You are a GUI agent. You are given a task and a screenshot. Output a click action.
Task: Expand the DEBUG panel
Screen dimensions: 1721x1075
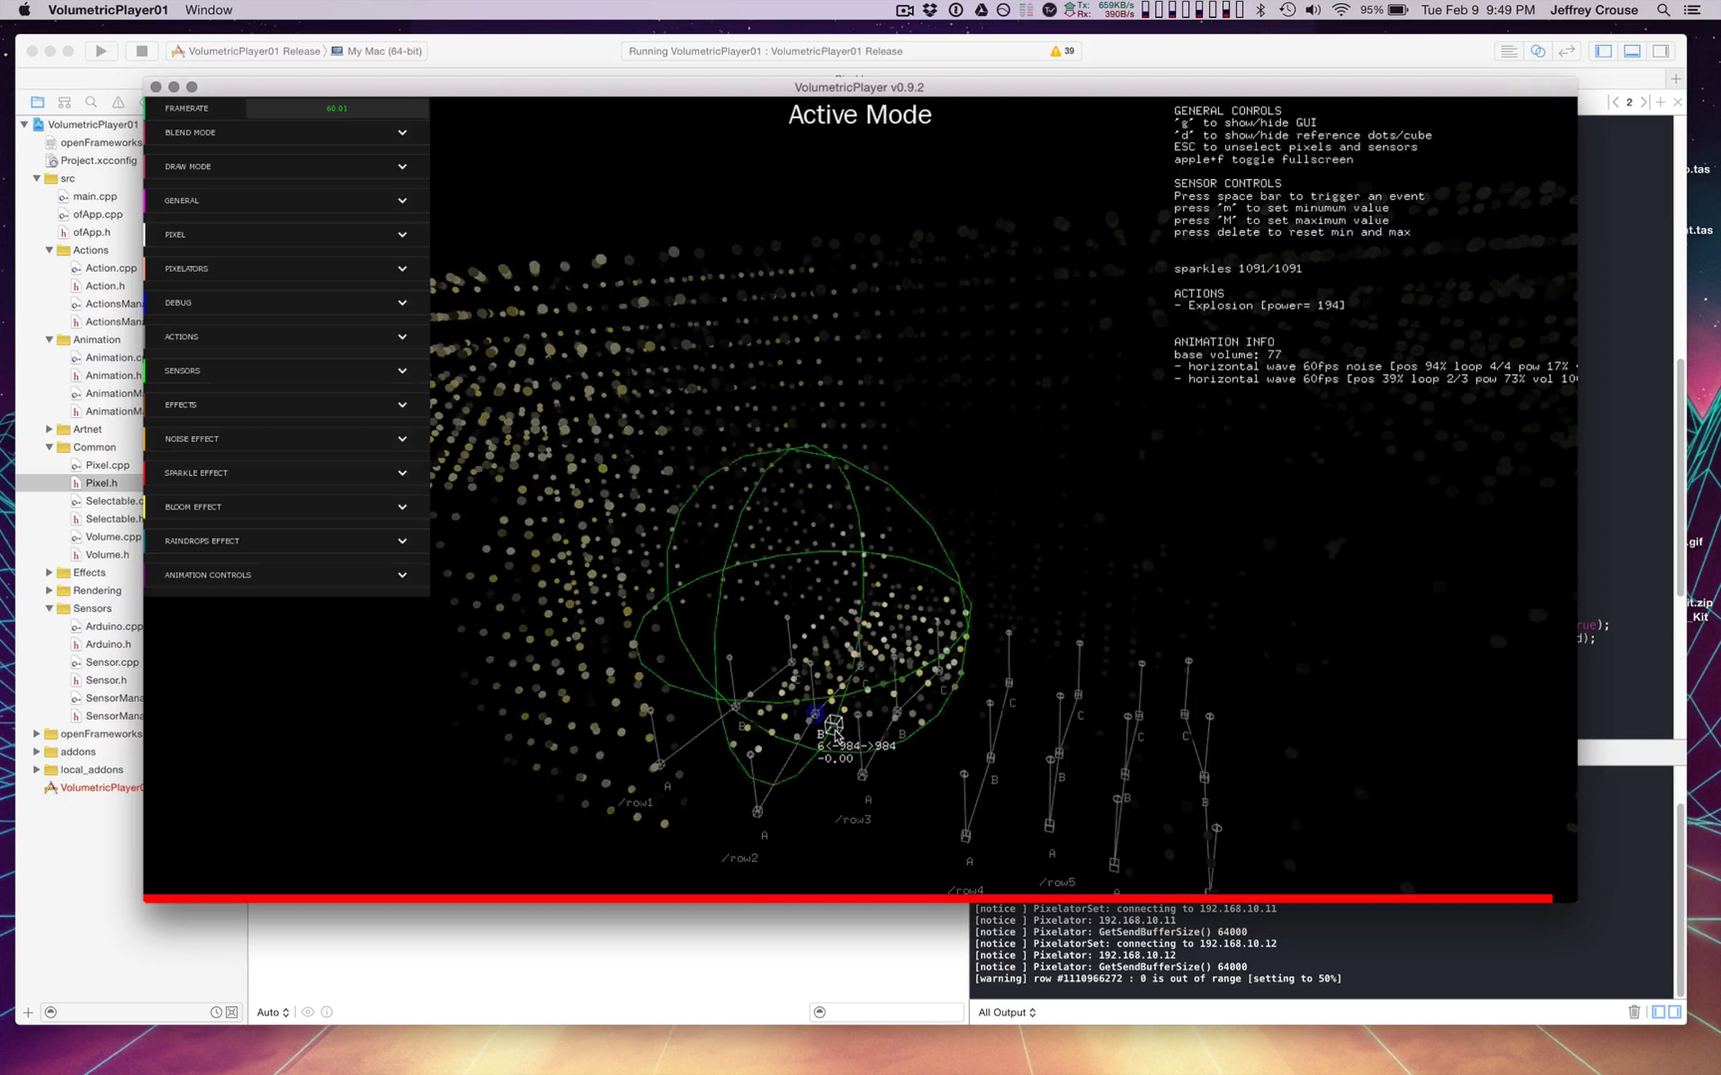click(287, 302)
